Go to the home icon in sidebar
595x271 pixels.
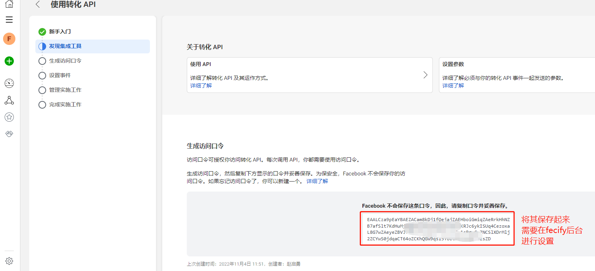pos(9,4)
